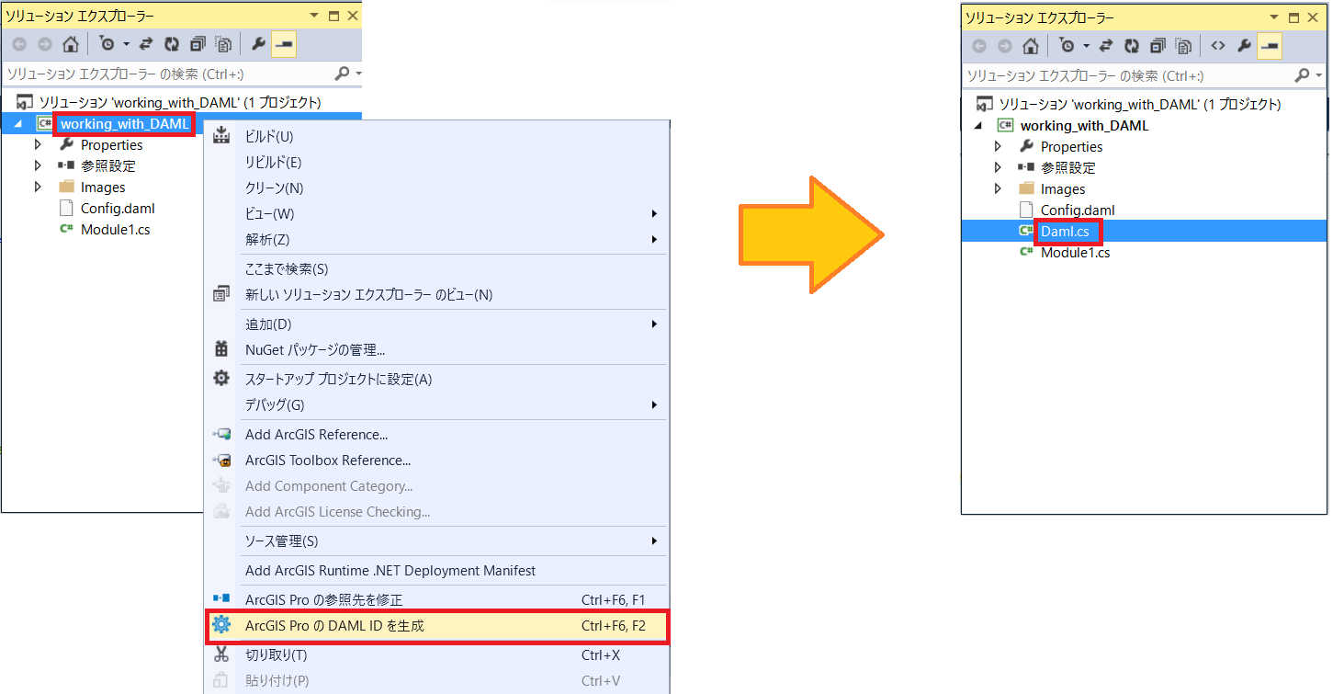Viewport: 1344px width, 694px height.
Task: Open 追加(D) submenu in context menu
Action: (x=436, y=324)
